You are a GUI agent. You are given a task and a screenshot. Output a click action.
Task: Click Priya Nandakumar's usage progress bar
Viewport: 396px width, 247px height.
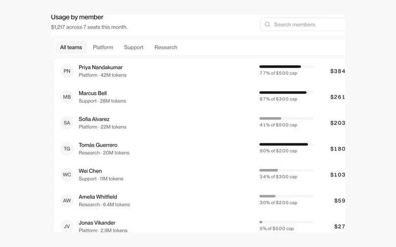286,67
